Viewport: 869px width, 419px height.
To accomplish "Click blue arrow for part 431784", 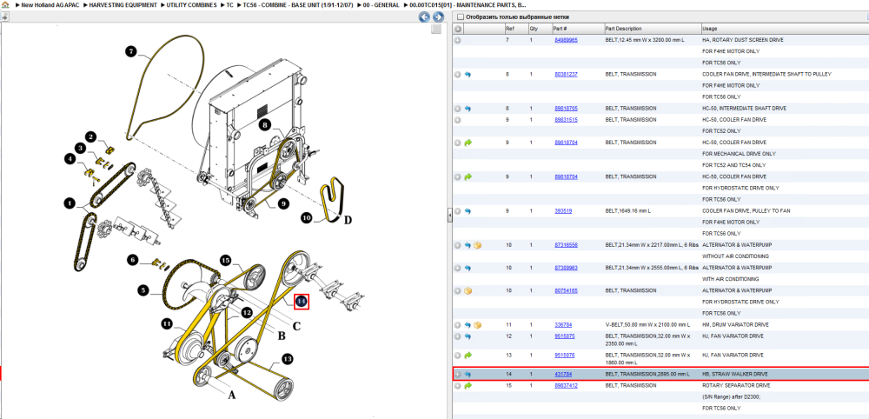I will [x=468, y=374].
